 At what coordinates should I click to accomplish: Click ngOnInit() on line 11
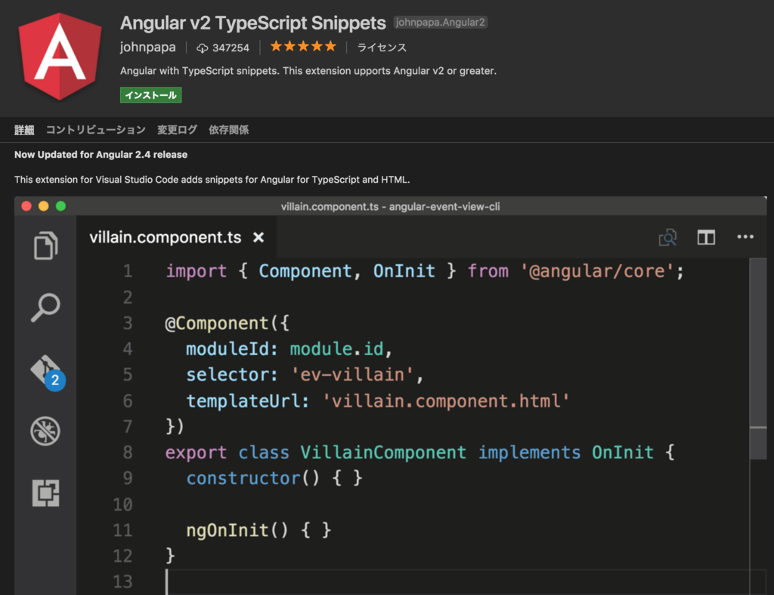[237, 530]
